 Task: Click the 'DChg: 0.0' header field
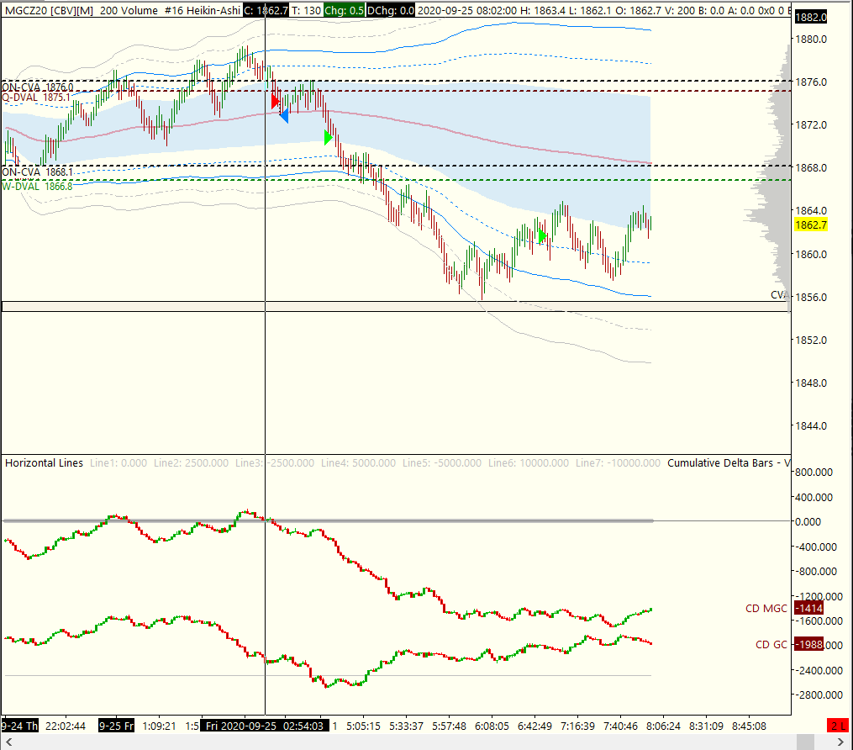click(391, 10)
